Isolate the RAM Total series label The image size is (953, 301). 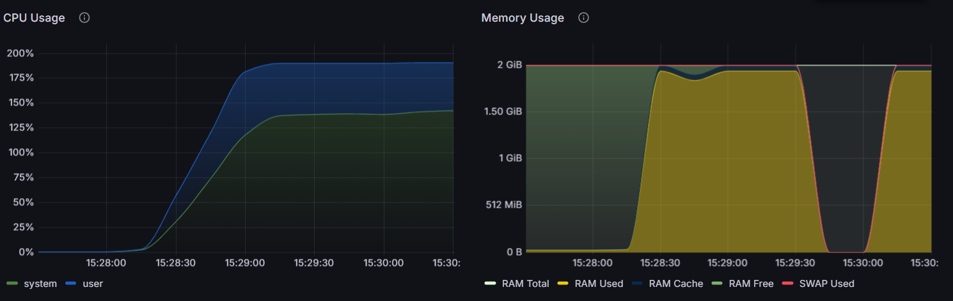point(525,283)
